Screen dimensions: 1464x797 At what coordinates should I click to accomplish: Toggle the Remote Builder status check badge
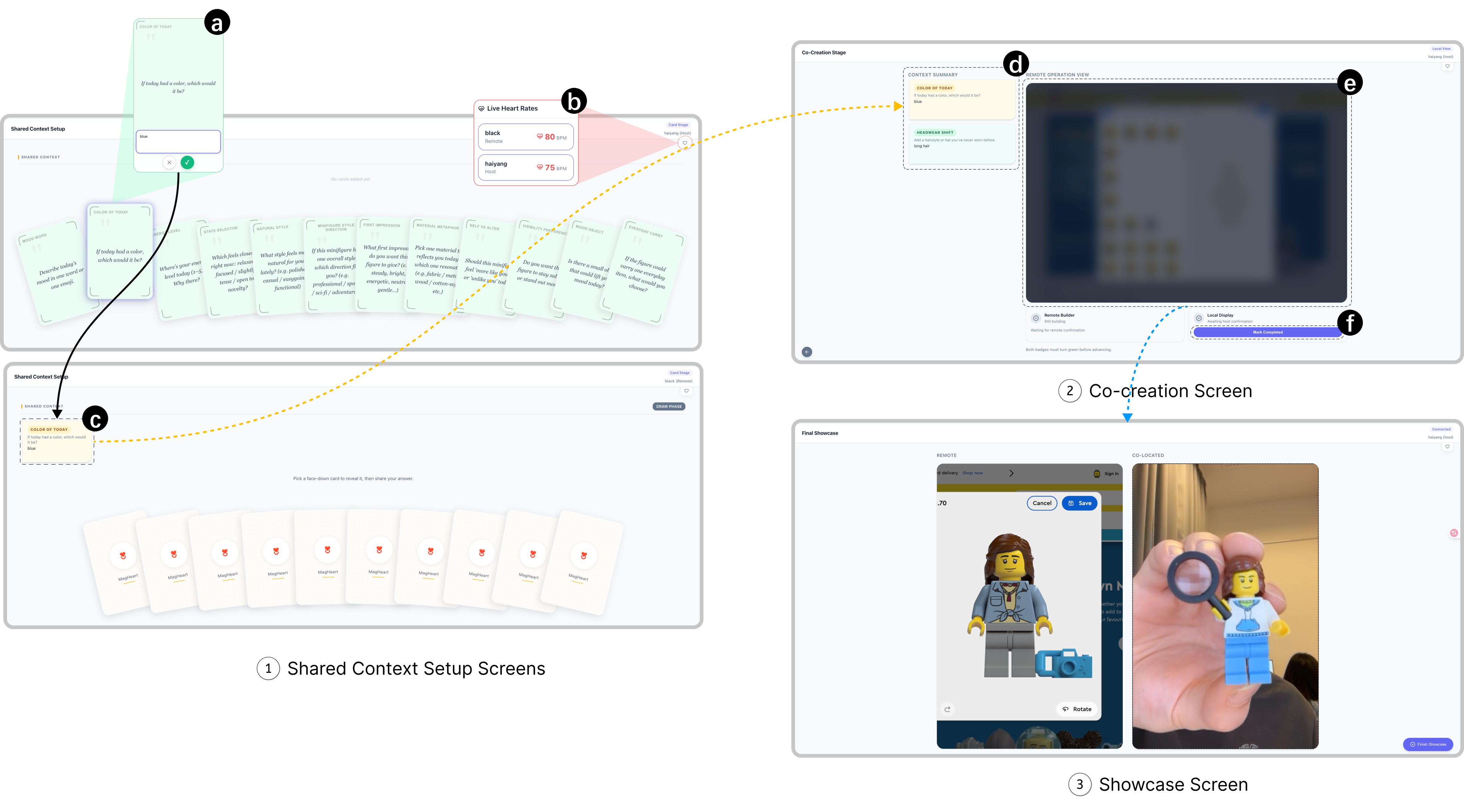coord(1035,318)
